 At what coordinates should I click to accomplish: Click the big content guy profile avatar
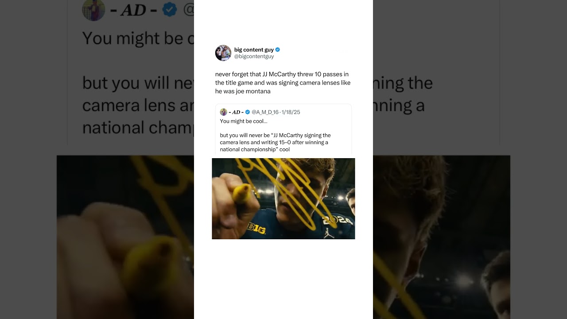[223, 53]
